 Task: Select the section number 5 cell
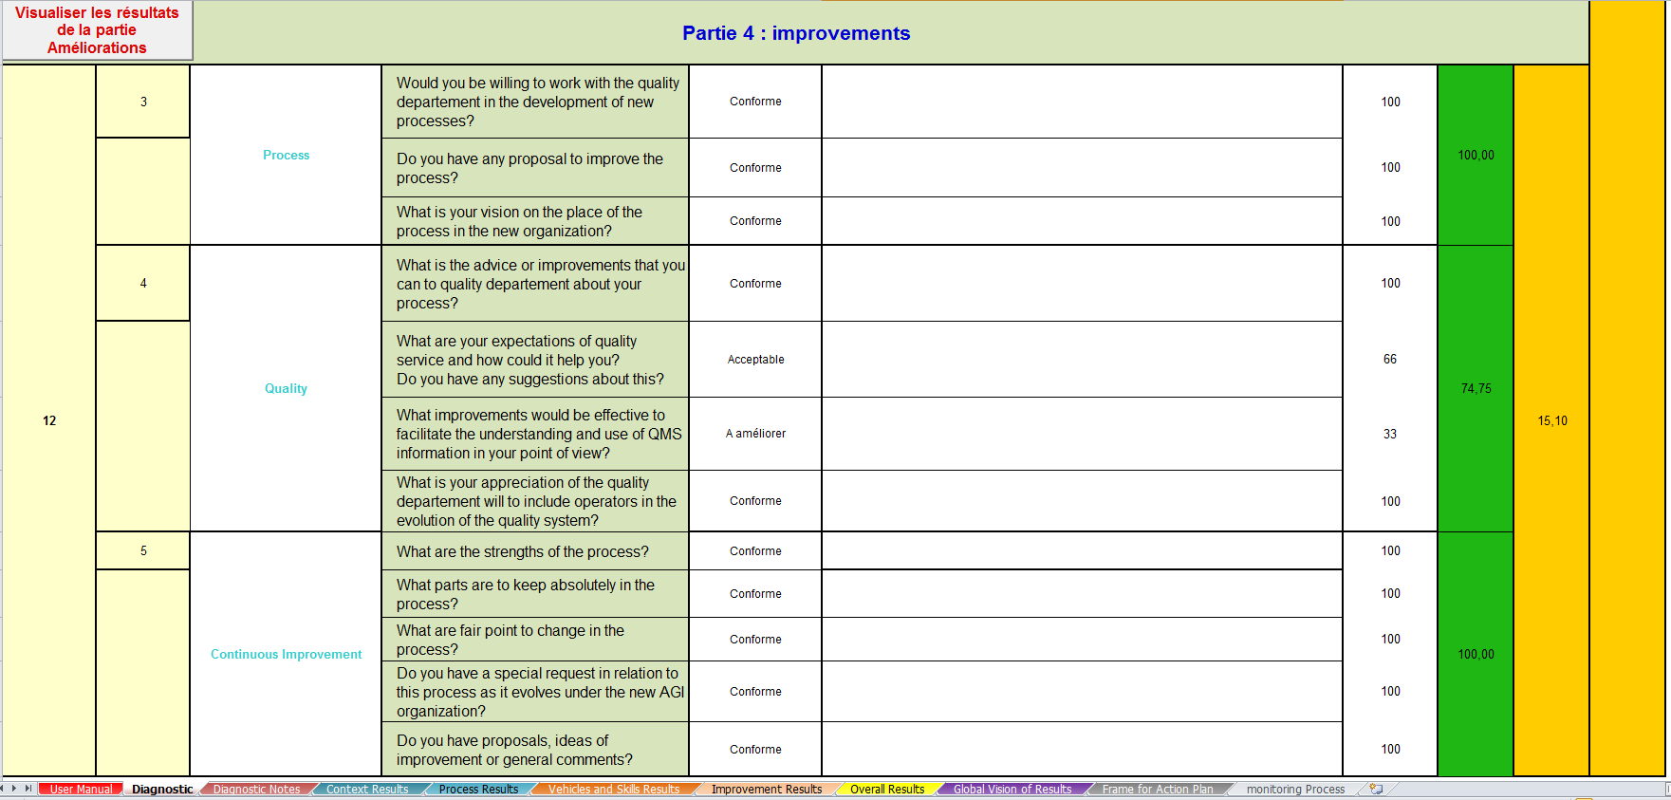click(x=143, y=550)
